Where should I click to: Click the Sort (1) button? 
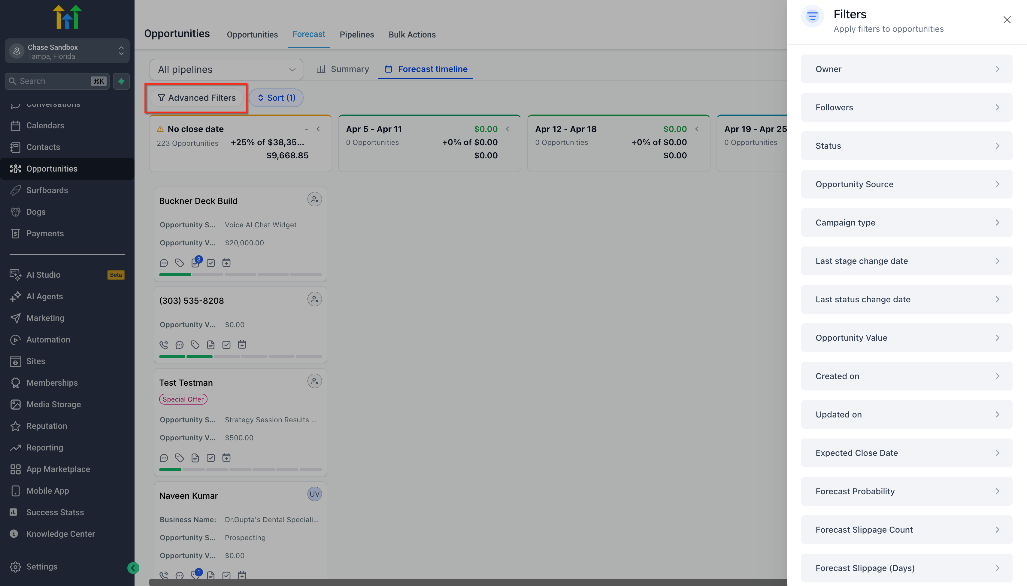coord(276,98)
